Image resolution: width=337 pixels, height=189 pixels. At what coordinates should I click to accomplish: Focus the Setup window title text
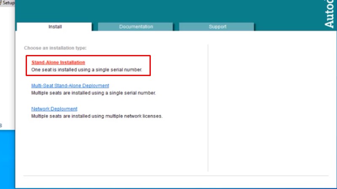[x=9, y=3]
